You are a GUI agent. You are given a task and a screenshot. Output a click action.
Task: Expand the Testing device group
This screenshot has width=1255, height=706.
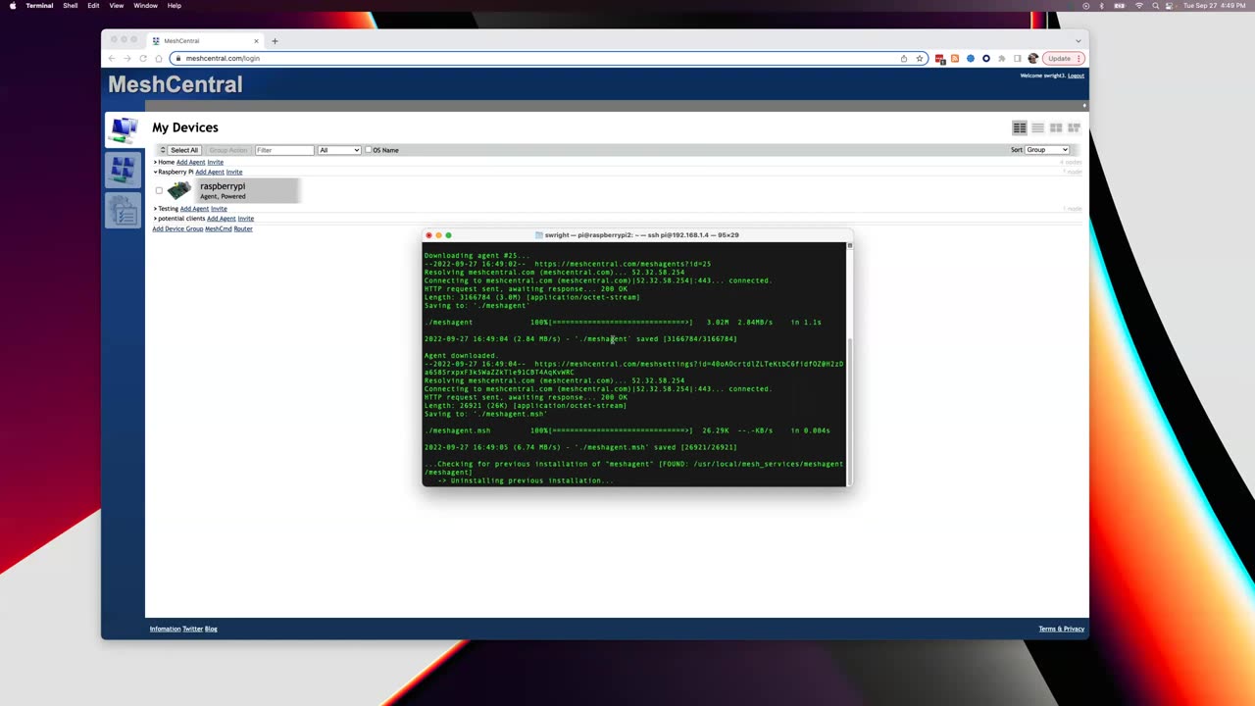pyautogui.click(x=155, y=209)
